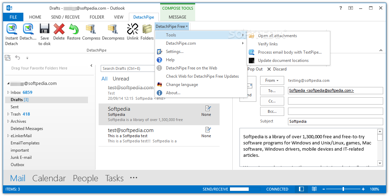The height and width of the screenshot is (196, 389).
Task: Select Process email body with TextPipe...
Action: tap(289, 52)
